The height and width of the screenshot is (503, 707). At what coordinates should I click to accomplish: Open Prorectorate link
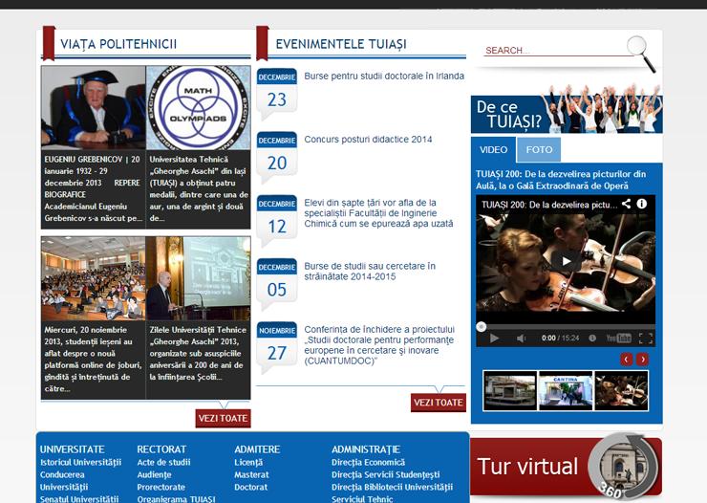(161, 487)
